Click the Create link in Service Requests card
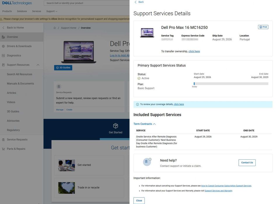The width and height of the screenshot is (279, 204). pos(69,110)
